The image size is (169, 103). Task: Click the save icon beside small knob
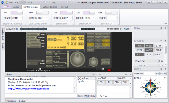(88, 66)
